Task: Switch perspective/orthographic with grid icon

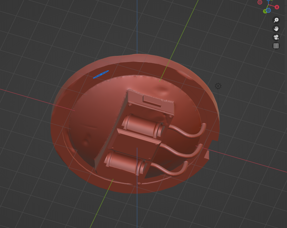Action: [276, 46]
